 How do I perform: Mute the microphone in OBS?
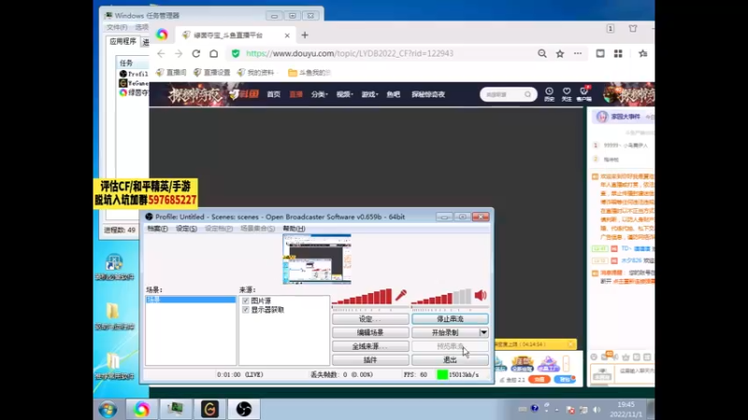pyautogui.click(x=401, y=295)
